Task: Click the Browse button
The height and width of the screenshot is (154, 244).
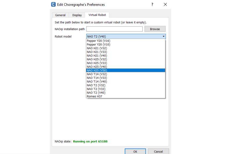Action: pyautogui.click(x=155, y=29)
